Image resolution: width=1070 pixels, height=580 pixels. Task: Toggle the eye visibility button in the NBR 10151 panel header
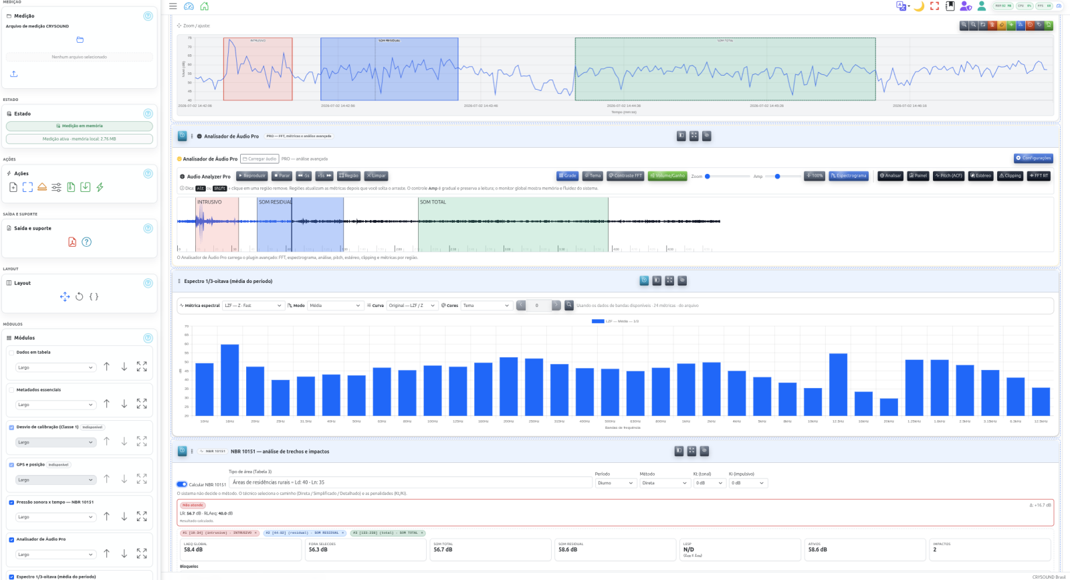click(704, 451)
